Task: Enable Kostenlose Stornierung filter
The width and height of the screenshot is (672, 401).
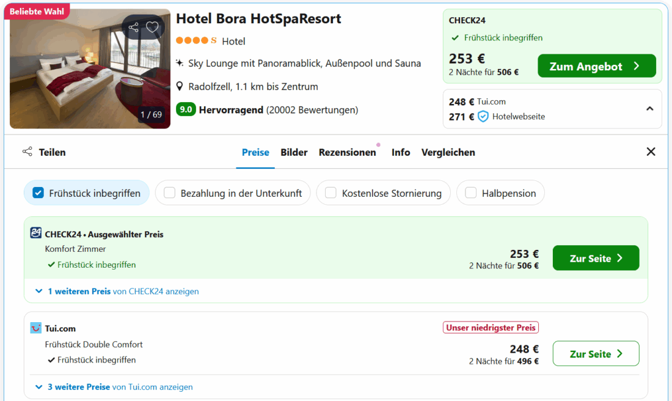Action: coord(331,193)
